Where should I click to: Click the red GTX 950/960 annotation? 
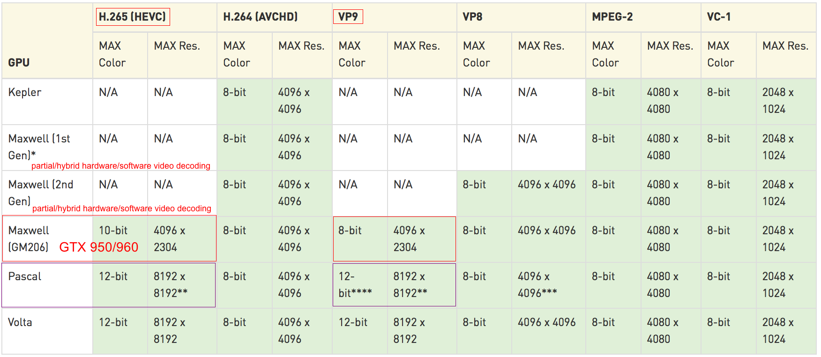click(x=98, y=247)
